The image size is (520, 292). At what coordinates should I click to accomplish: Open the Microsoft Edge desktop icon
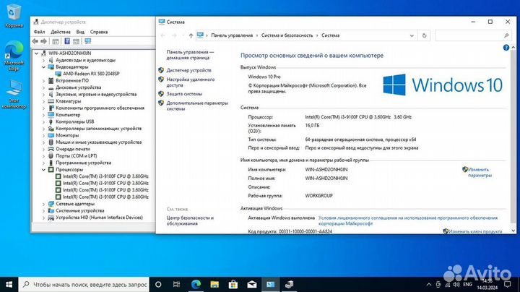[14, 56]
